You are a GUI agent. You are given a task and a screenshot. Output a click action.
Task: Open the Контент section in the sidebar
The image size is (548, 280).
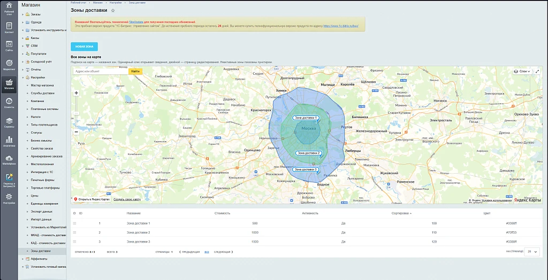9,28
